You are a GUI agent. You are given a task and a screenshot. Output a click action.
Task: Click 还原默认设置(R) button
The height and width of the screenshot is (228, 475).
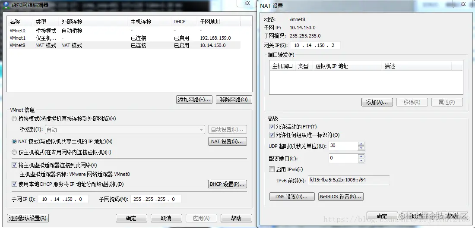(28, 218)
